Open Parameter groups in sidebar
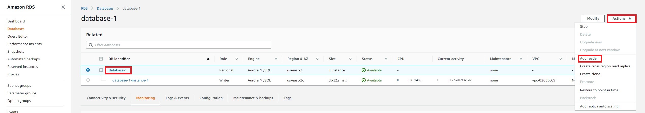Screen dimensions: 645x113 point(22,93)
